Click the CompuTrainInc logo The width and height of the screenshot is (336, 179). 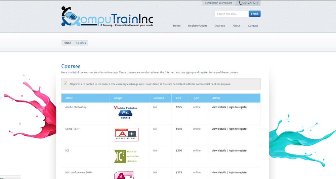click(107, 16)
